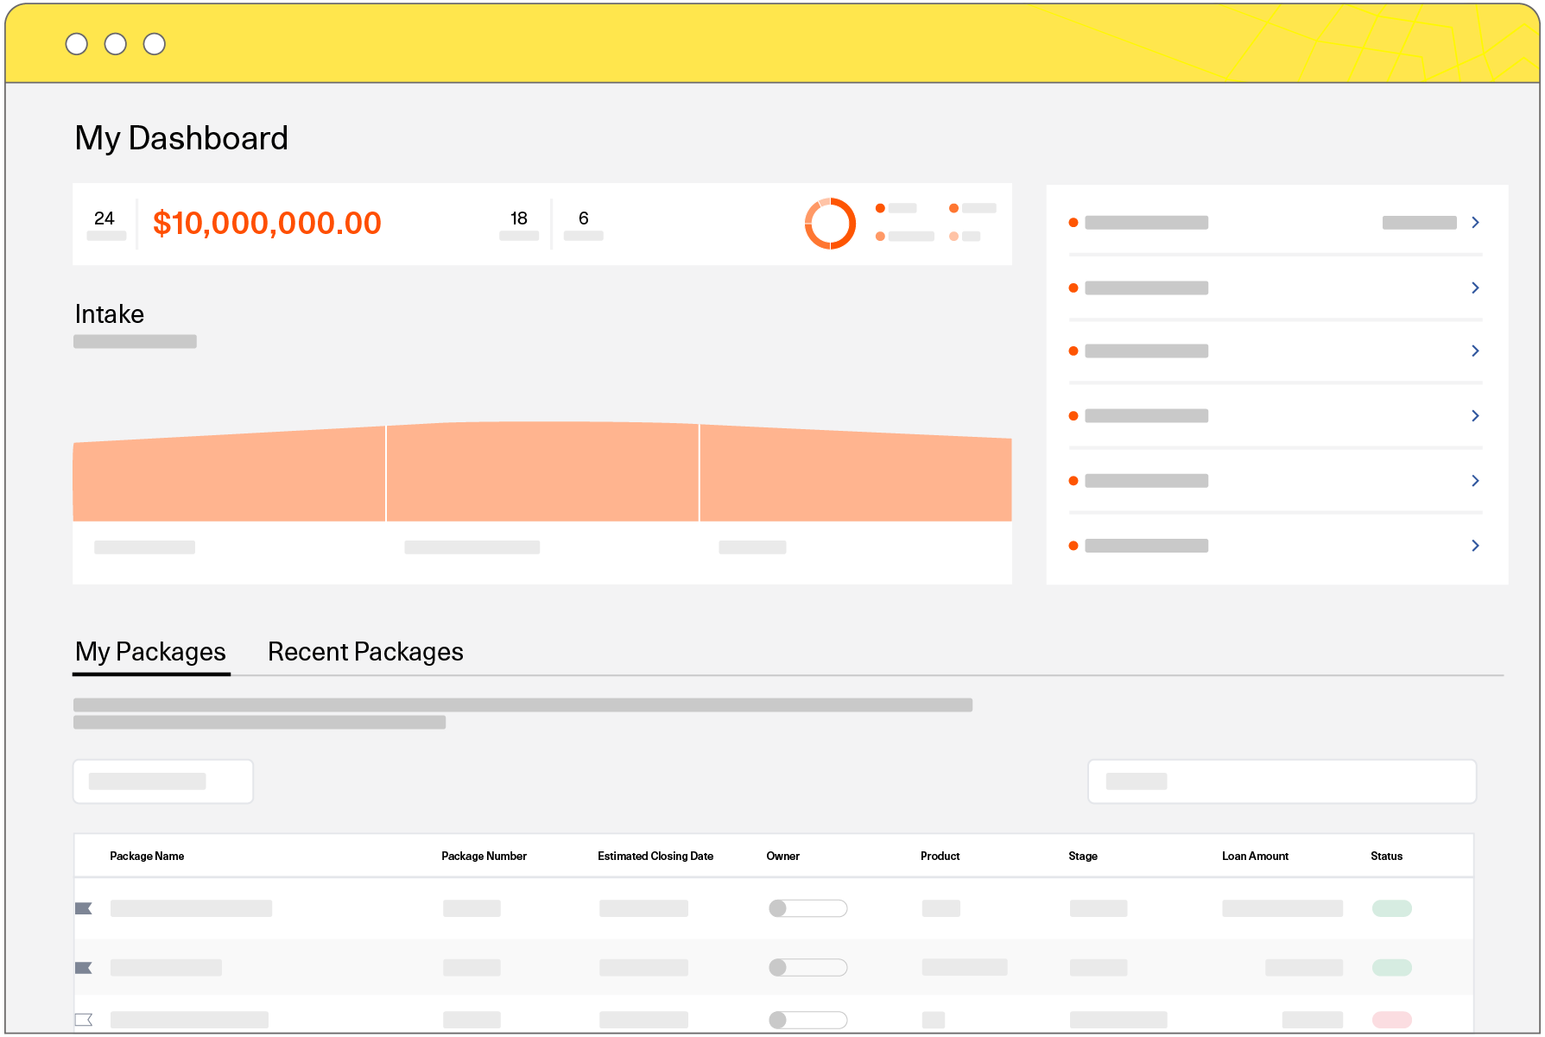Open the filter dropdown above the packages table
The image size is (1545, 1037).
point(163,781)
